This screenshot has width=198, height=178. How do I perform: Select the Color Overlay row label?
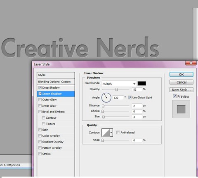[x=51, y=136]
